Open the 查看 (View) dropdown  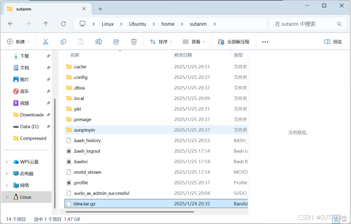[194, 42]
